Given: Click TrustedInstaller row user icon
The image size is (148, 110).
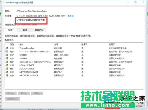Looking at the screenshot, I should pyautogui.click(x=7, y=48).
